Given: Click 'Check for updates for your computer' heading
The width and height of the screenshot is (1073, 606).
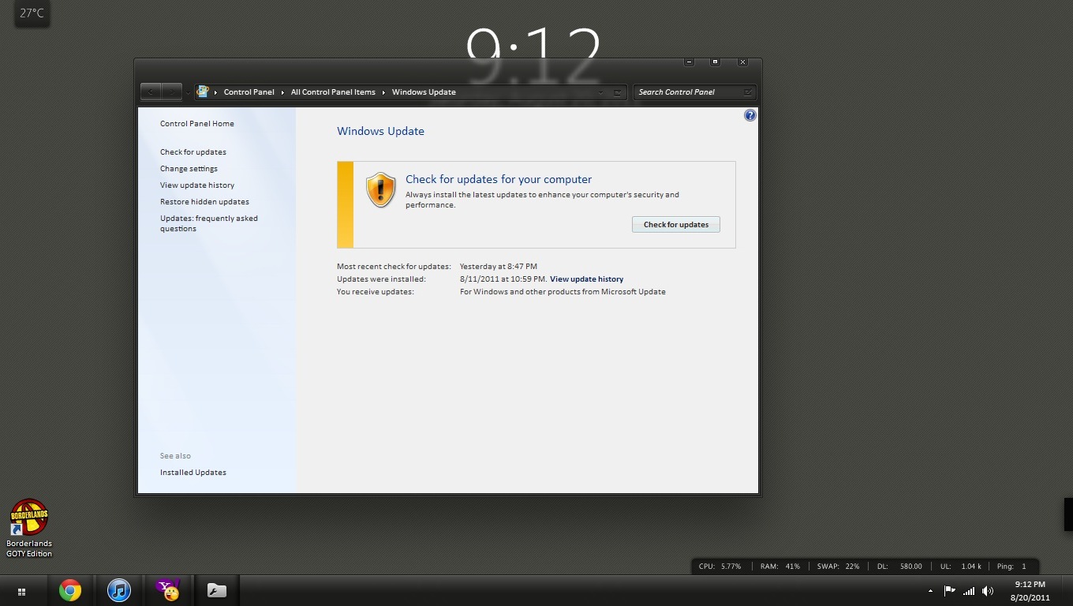Looking at the screenshot, I should click(499, 180).
